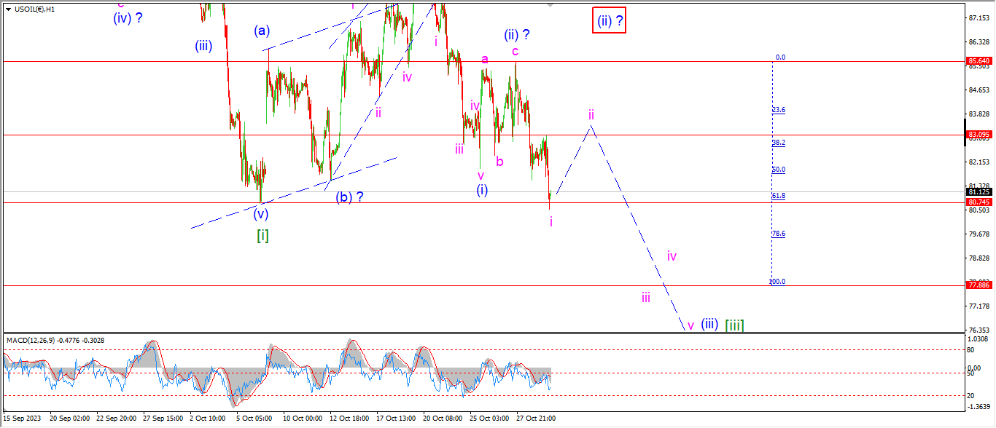Select the blue "(iv) ?" wave label
This screenshot has width=996, height=428.
point(128,18)
